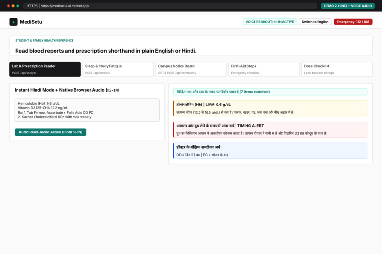This screenshot has height=254, width=382.
Task: Click Switch to English button
Action: tap(315, 22)
